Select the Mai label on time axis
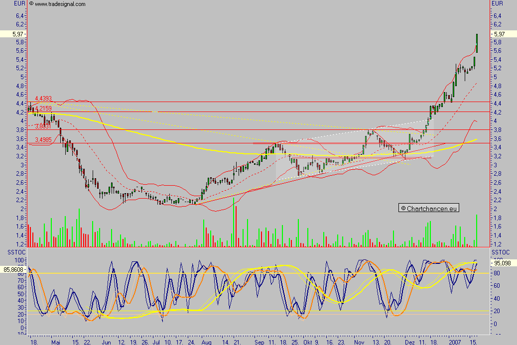The image size is (517, 345). tap(56, 342)
